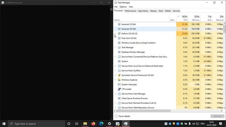The image size is (226, 127).
Task: Switch to the Services tab
Action: pyautogui.click(x=176, y=11)
